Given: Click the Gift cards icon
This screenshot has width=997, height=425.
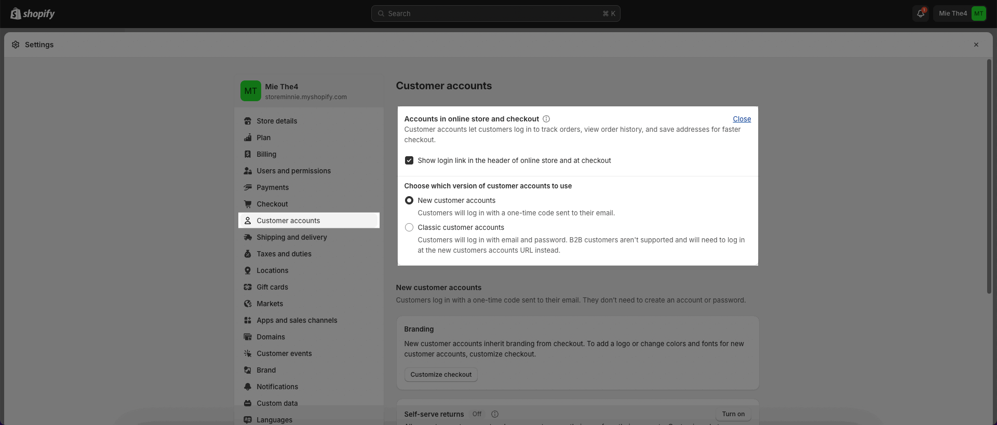Looking at the screenshot, I should [248, 287].
